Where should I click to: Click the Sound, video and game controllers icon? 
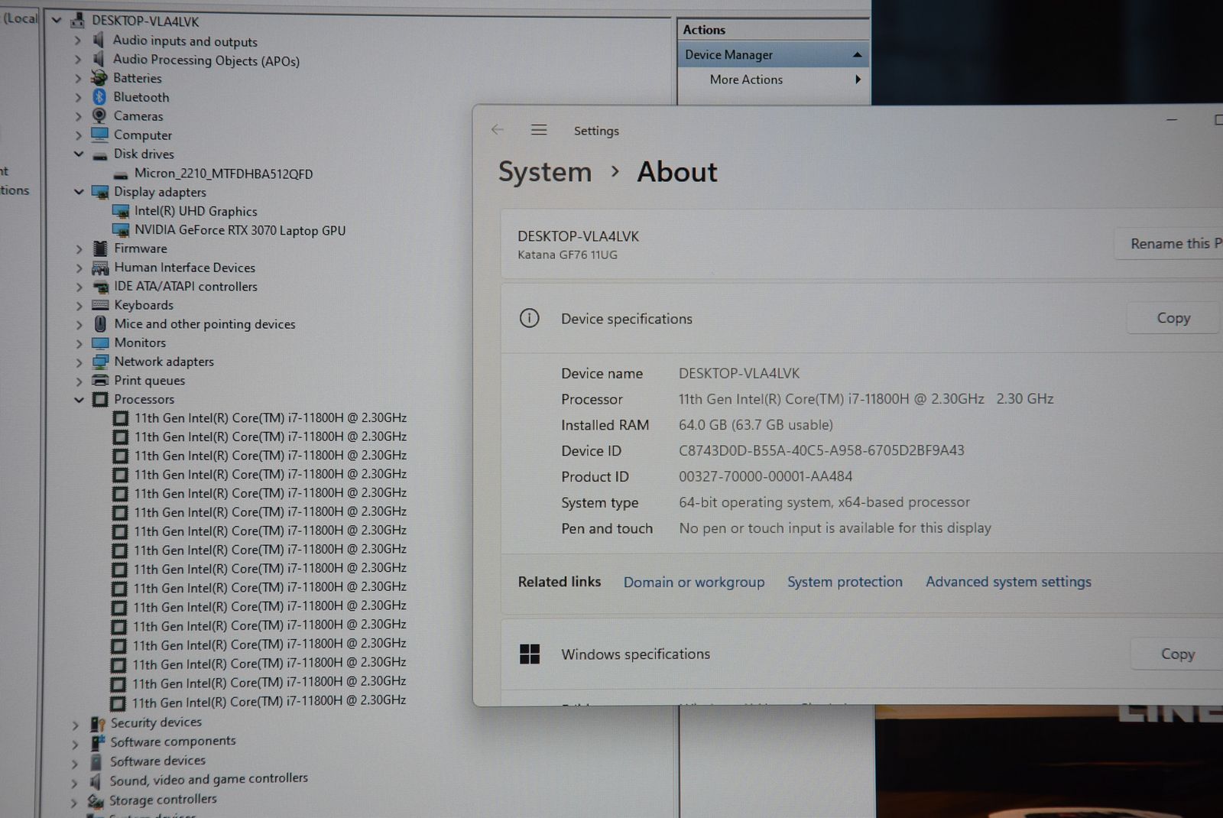pos(96,781)
